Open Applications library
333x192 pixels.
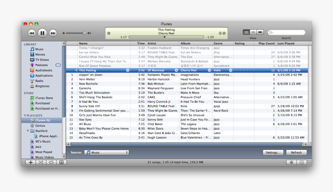point(44,76)
